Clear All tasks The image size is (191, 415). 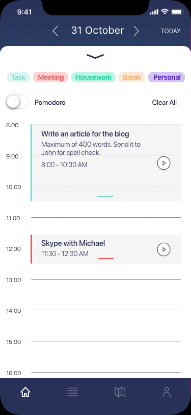tap(165, 102)
